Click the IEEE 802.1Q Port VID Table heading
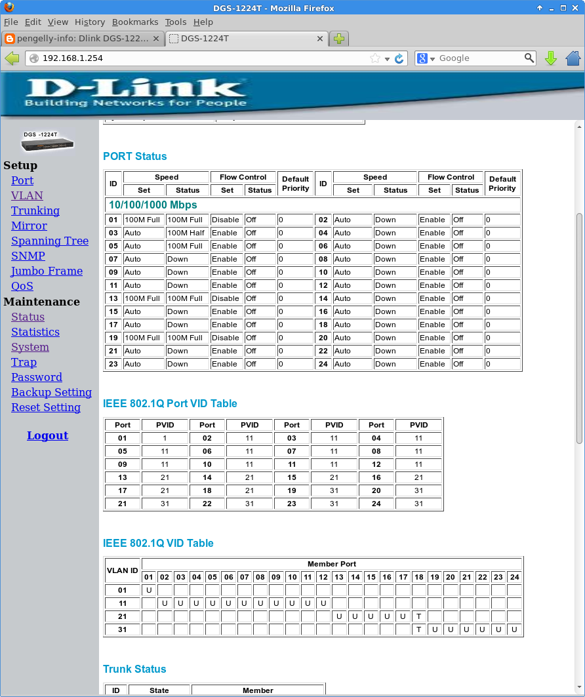585x697 pixels. click(x=170, y=404)
